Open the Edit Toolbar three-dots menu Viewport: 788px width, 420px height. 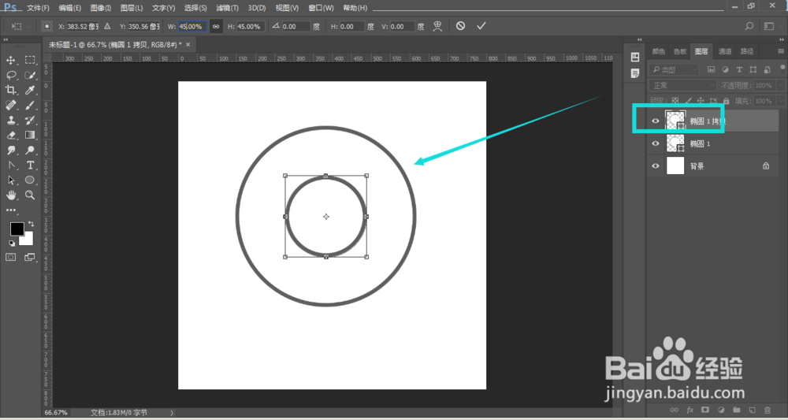pyautogui.click(x=10, y=210)
